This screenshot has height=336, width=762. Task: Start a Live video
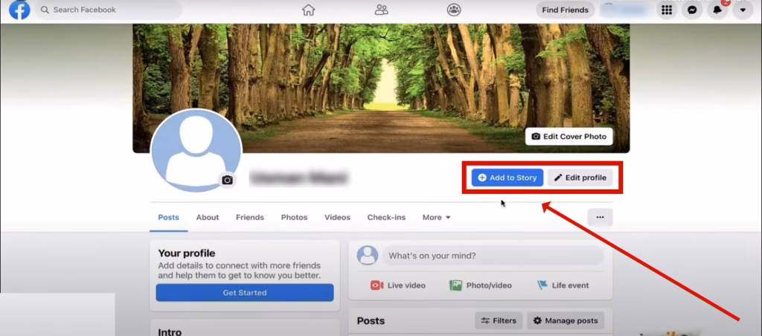398,285
